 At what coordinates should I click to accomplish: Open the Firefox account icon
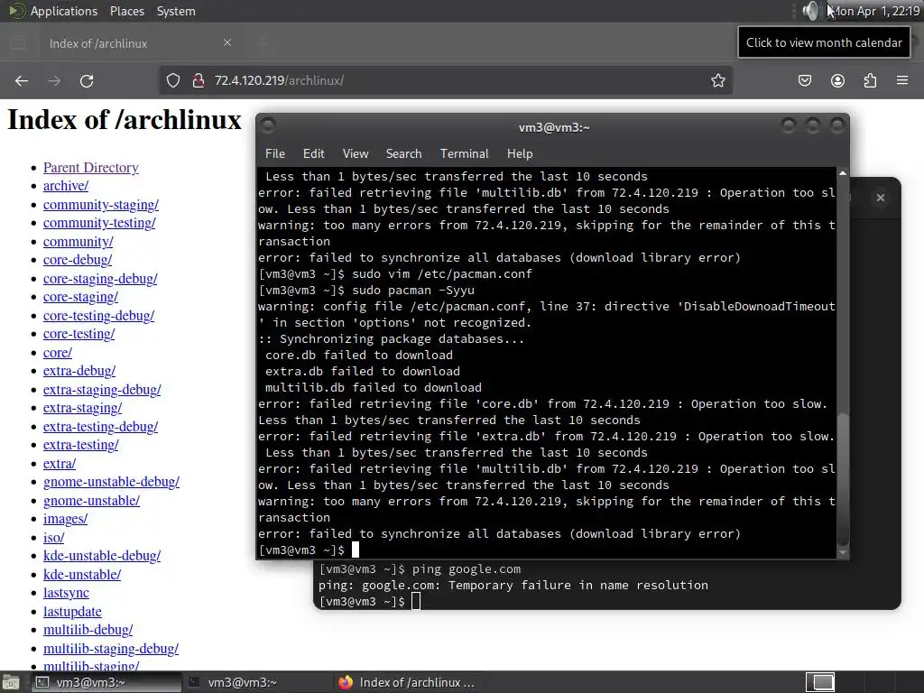point(837,80)
